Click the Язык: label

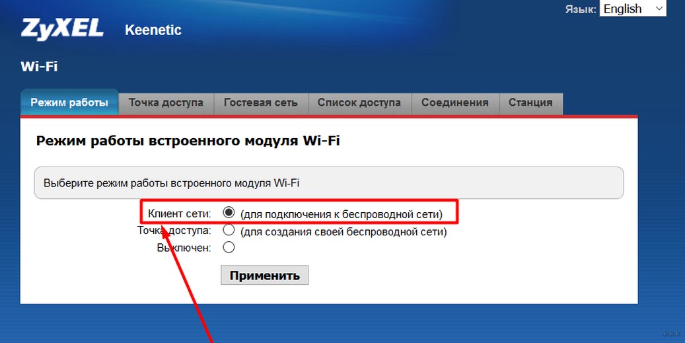click(580, 9)
